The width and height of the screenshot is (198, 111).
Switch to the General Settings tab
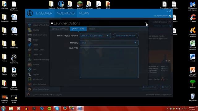(60, 29)
